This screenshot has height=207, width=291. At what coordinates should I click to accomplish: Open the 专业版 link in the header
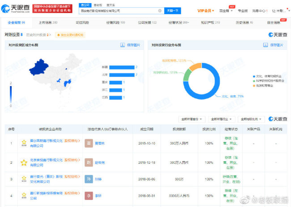[x=243, y=11]
